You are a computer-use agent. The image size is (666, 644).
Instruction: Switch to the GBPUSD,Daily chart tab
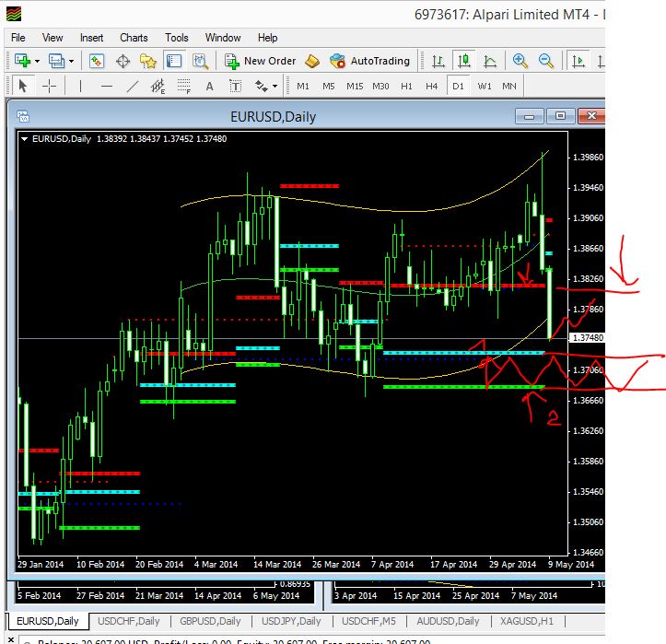pyautogui.click(x=210, y=621)
